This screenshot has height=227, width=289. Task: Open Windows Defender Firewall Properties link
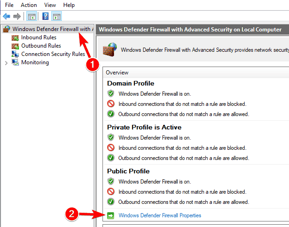tap(160, 215)
